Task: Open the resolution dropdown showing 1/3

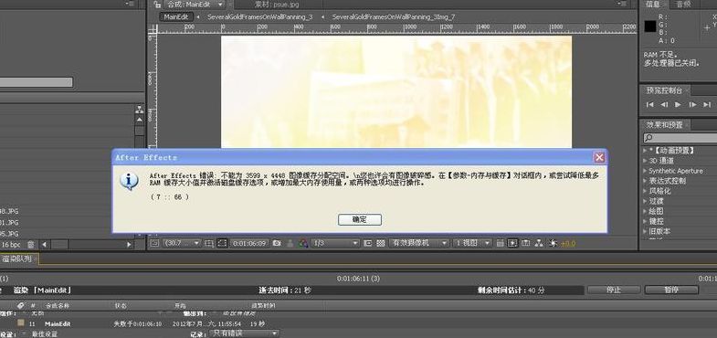Action: pos(336,243)
